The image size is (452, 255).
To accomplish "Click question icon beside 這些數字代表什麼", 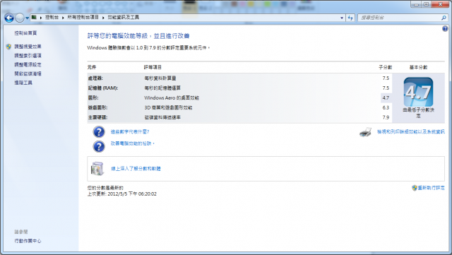I will click(99, 131).
